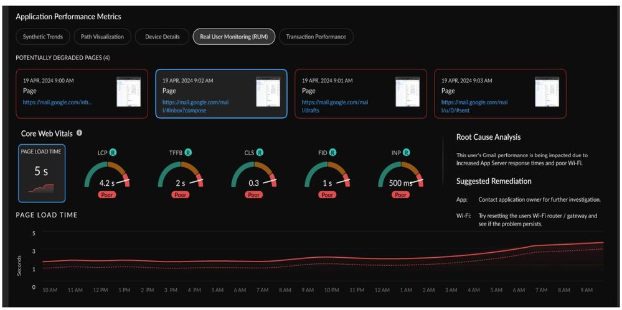Click the 9 AM label at chart's right end
Screen dimensions: 622x310
coord(587,290)
